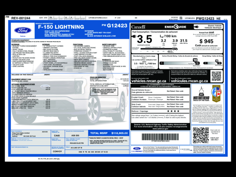Click the 23_frd_f15l_plt_scc5_stwh.jpg file name
Image resolution: width=236 pixels, height=177 pixels.
coord(49,159)
